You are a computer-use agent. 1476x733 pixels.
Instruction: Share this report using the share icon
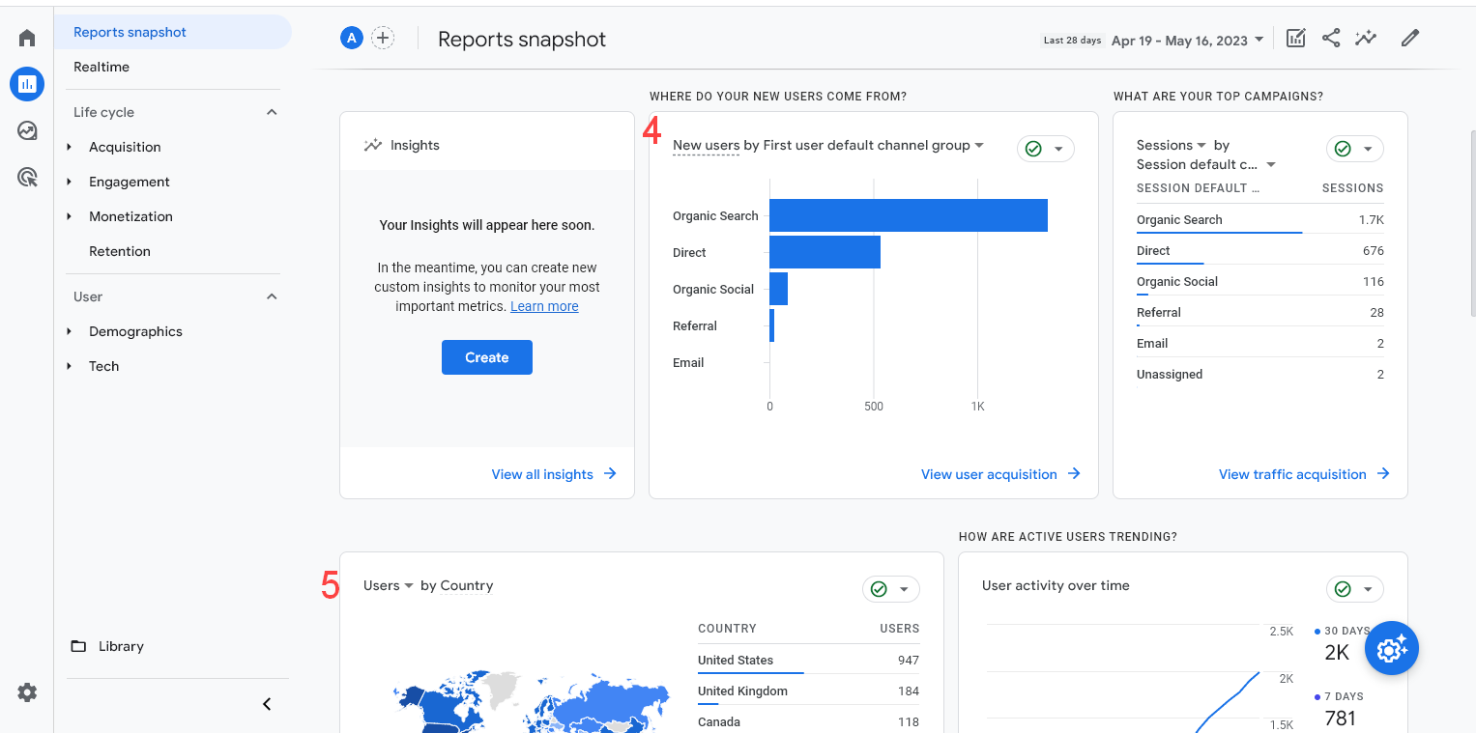coord(1331,38)
